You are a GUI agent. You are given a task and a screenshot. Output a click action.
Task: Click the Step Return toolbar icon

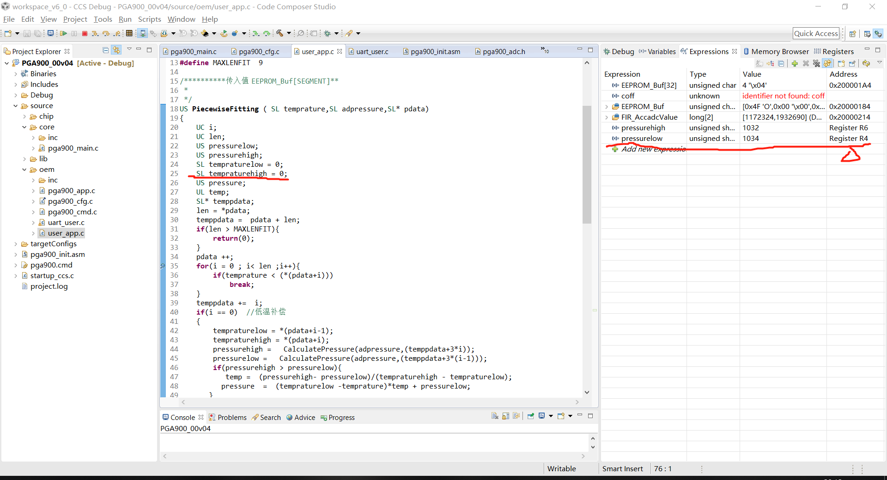tap(117, 33)
